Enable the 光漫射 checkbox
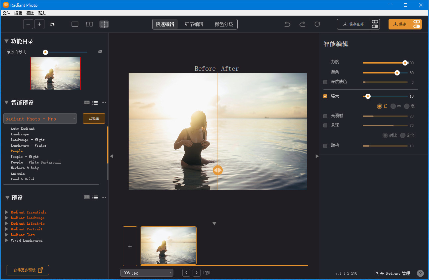The width and height of the screenshot is (429, 280). point(325,116)
